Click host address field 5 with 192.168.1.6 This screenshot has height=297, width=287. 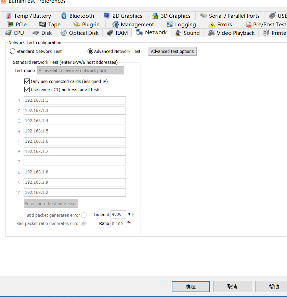click(75, 141)
